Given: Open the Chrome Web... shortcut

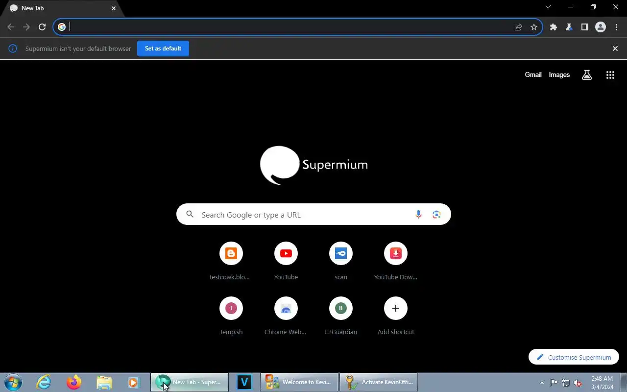Looking at the screenshot, I should point(286,315).
